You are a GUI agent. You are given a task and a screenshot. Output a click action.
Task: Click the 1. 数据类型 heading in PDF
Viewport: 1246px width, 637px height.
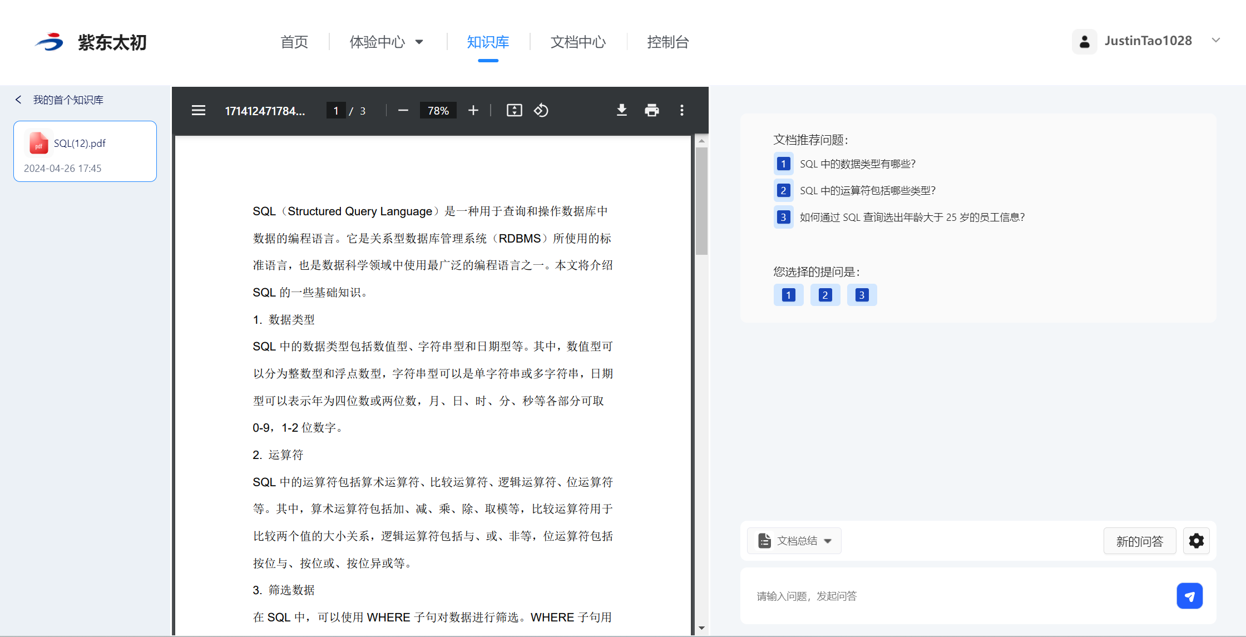[x=284, y=320]
